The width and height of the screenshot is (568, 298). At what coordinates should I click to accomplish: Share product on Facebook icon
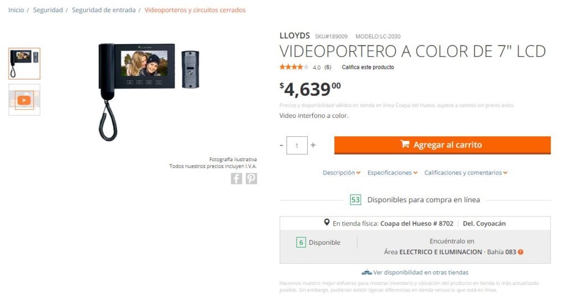click(x=236, y=178)
